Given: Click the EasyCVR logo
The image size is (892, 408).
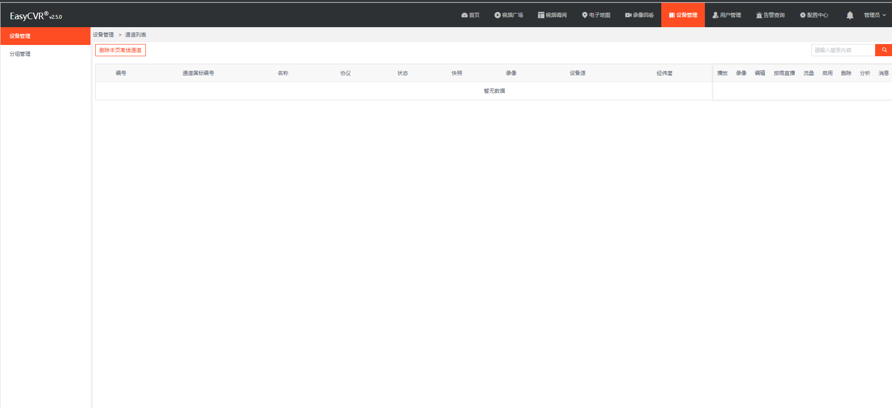Looking at the screenshot, I should tap(36, 15).
